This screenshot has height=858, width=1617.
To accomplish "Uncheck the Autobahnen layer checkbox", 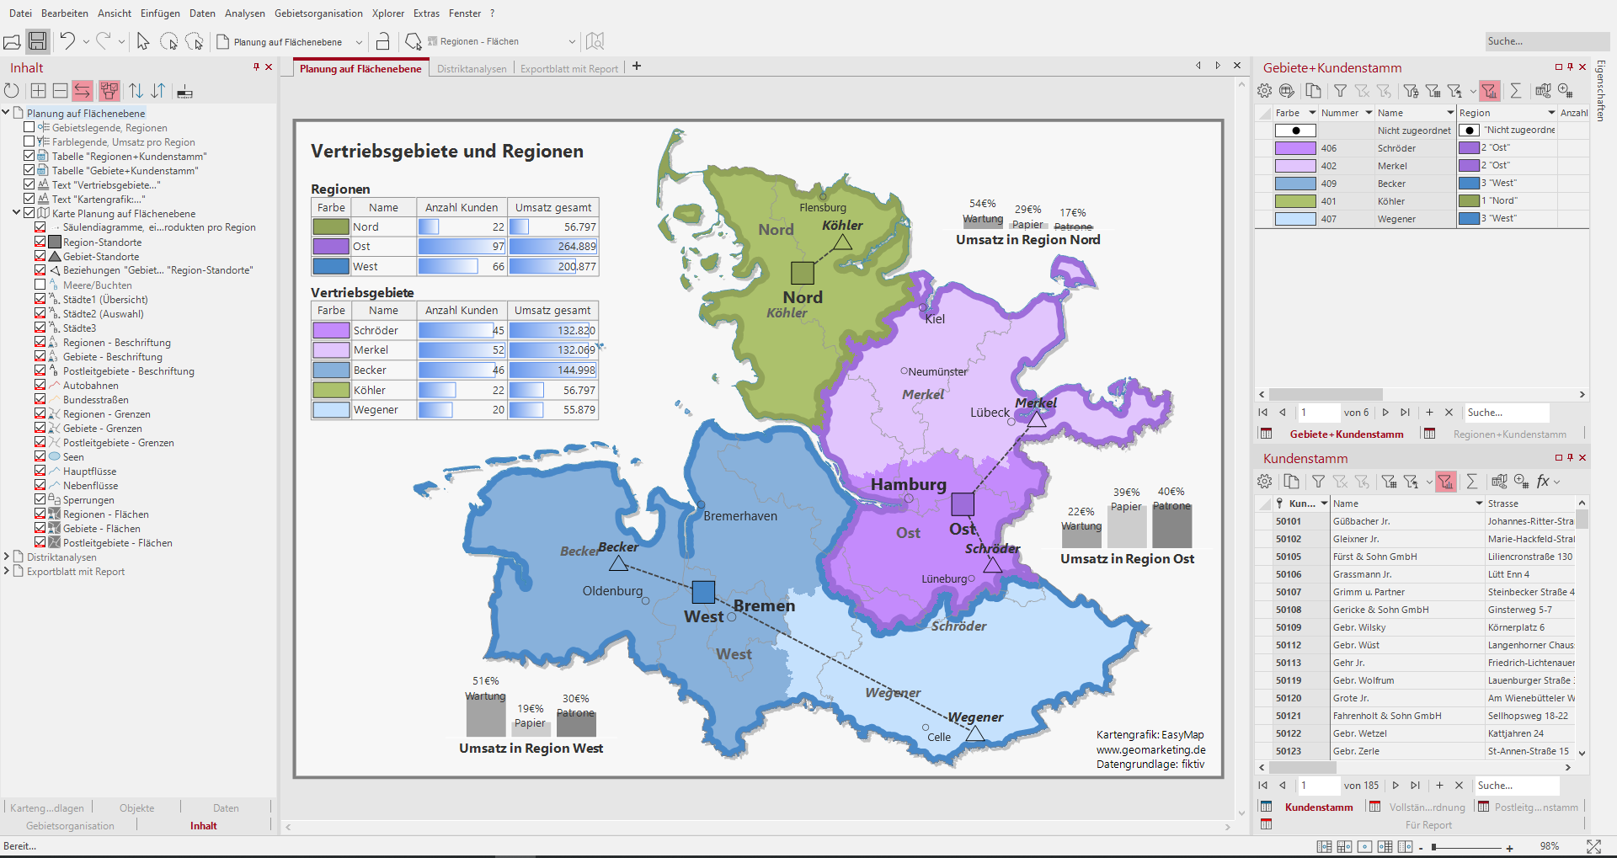I will click(x=40, y=385).
